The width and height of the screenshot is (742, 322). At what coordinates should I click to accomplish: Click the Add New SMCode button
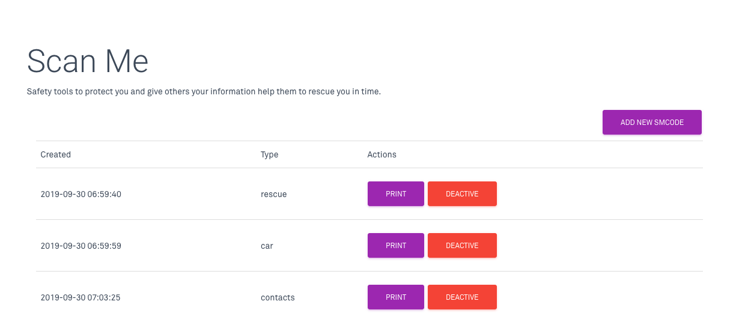pyautogui.click(x=652, y=123)
